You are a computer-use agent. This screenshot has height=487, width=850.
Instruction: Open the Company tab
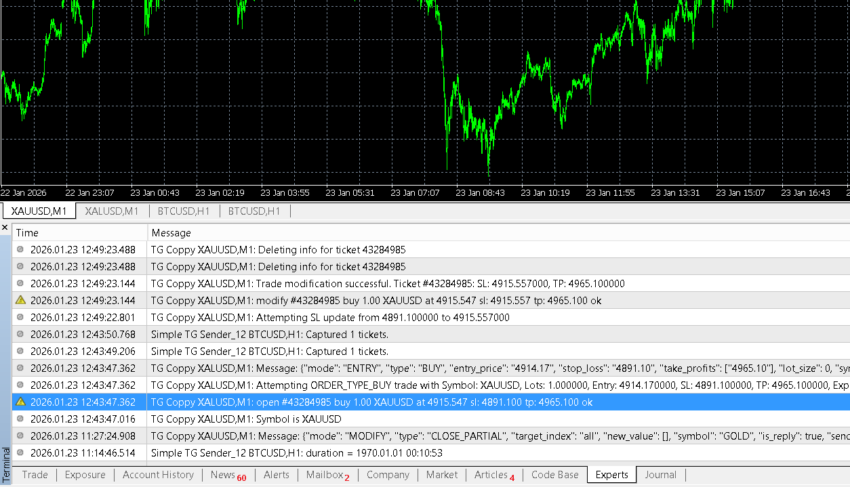388,475
